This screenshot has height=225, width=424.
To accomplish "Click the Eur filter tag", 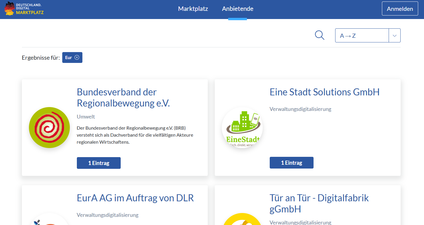I will pos(72,57).
